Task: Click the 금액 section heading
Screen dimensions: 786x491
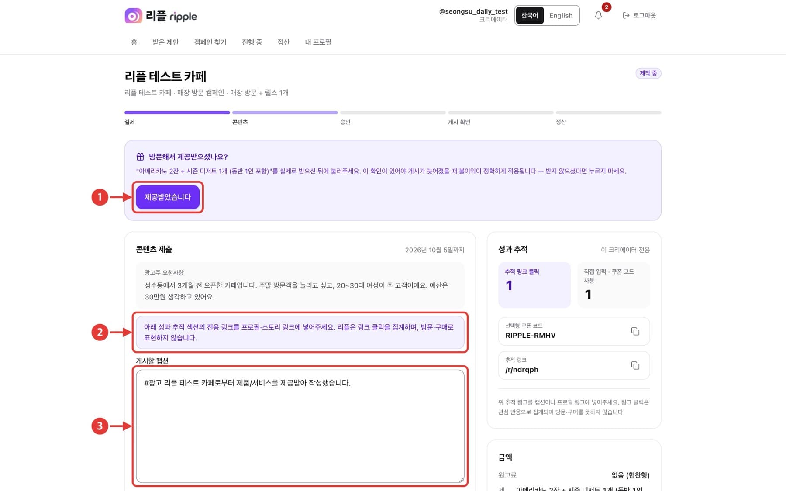Action: tap(505, 457)
